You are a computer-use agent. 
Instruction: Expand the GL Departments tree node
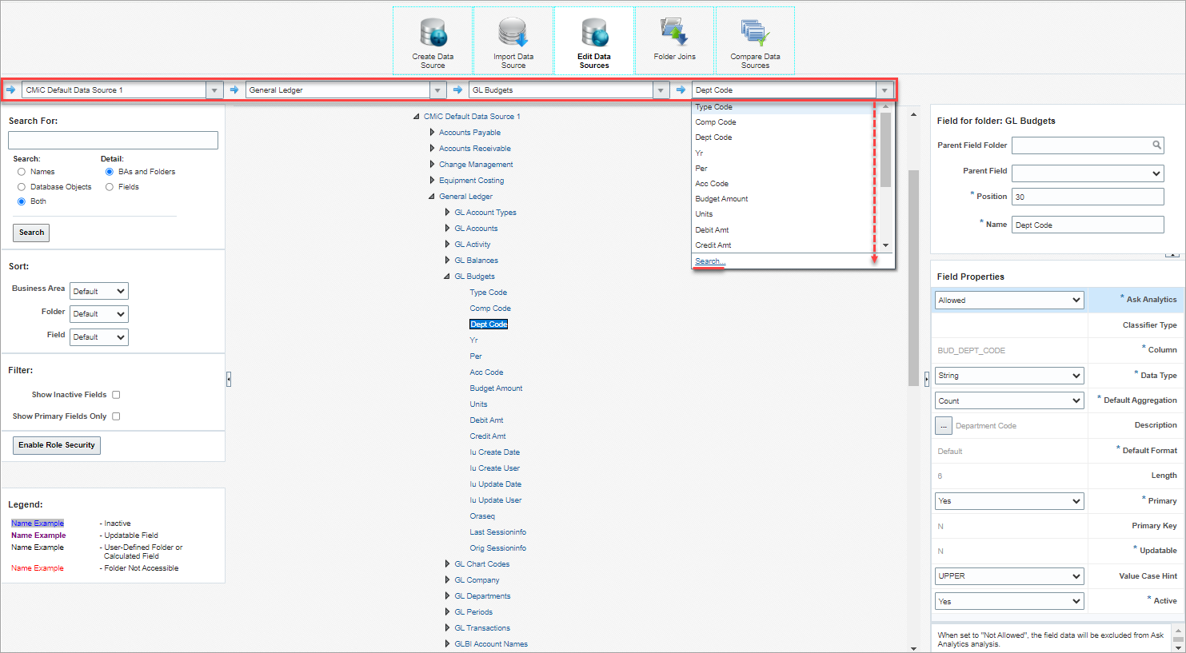[x=447, y=596]
